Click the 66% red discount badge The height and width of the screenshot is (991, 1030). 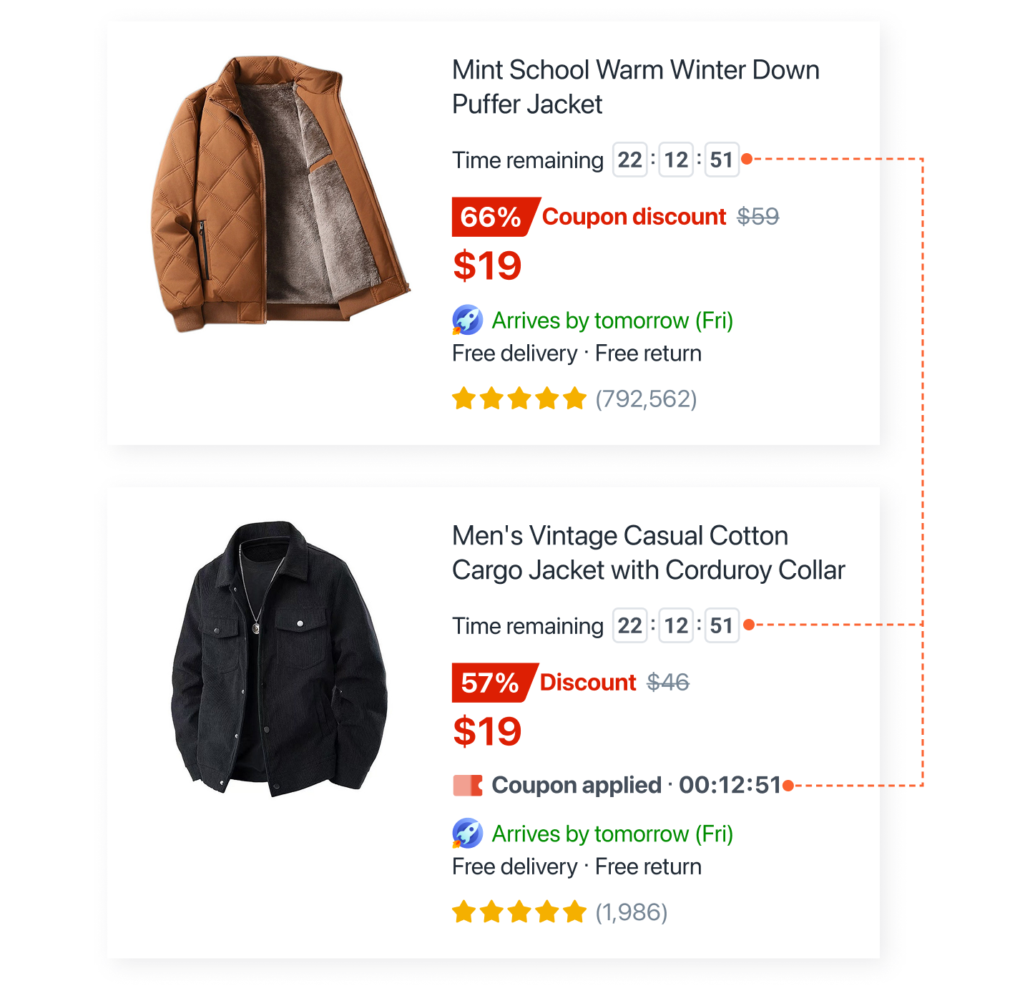[x=495, y=217]
